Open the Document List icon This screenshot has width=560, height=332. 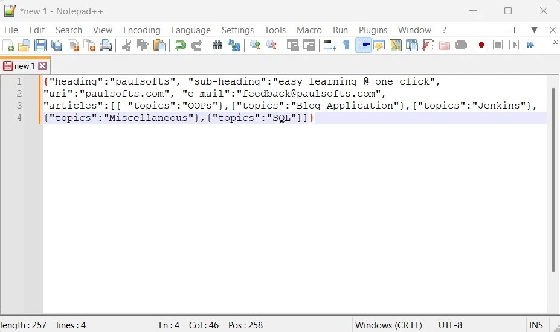point(412,45)
